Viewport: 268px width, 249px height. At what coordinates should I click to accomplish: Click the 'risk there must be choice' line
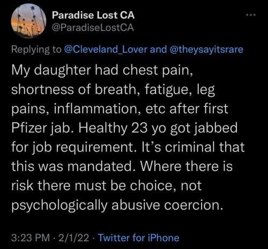[107, 186]
